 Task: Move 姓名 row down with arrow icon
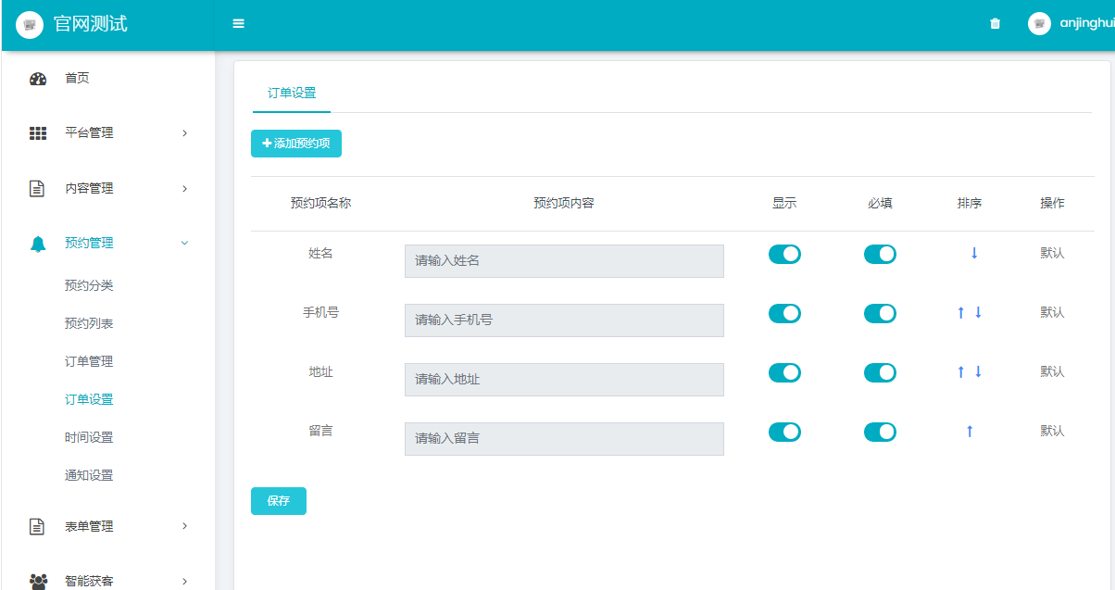click(973, 253)
